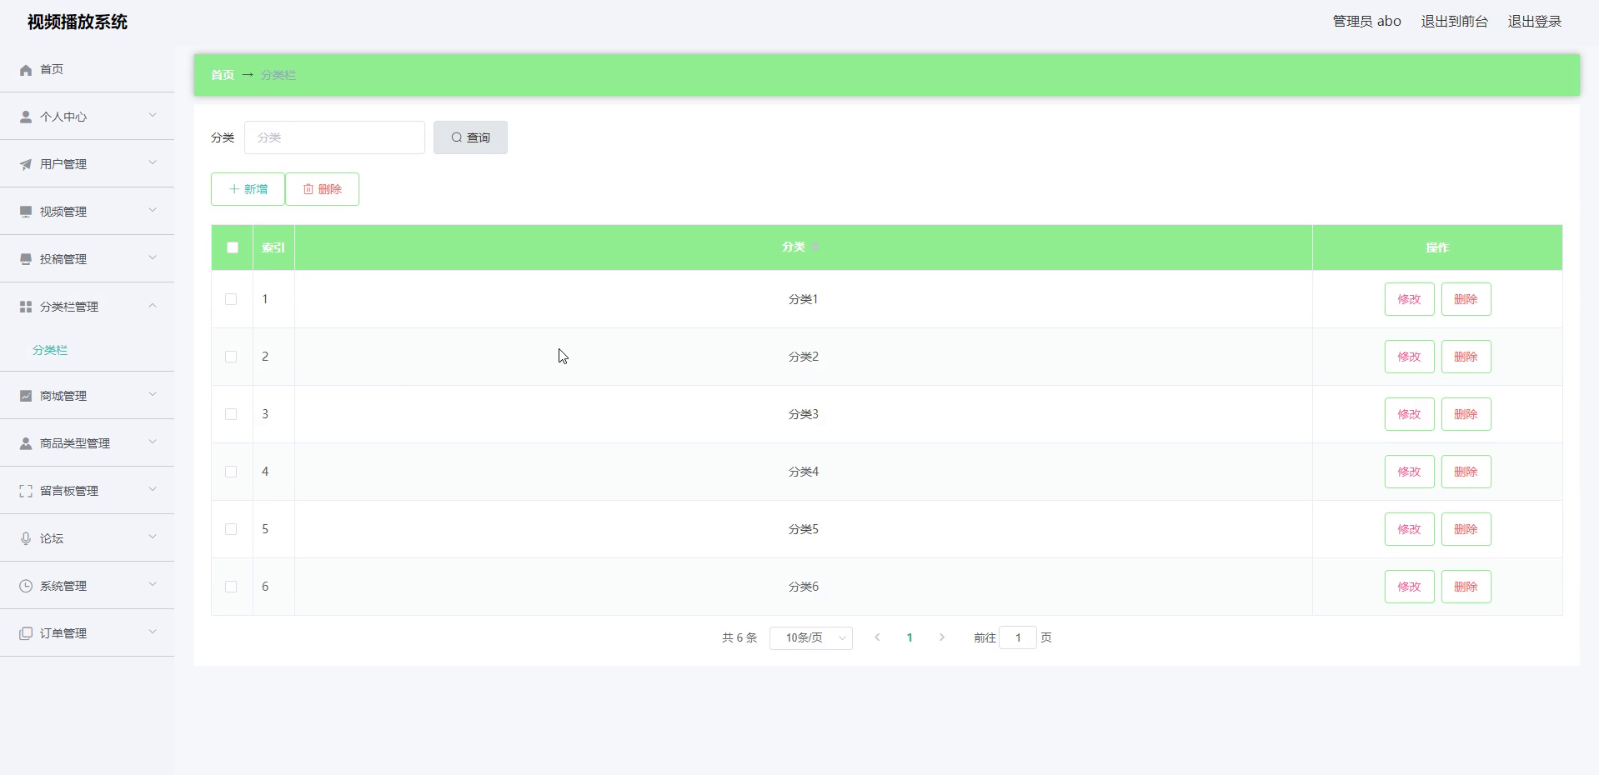This screenshot has height=775, width=1599.
Task: Check the checkbox for row 分类2
Action: (231, 357)
